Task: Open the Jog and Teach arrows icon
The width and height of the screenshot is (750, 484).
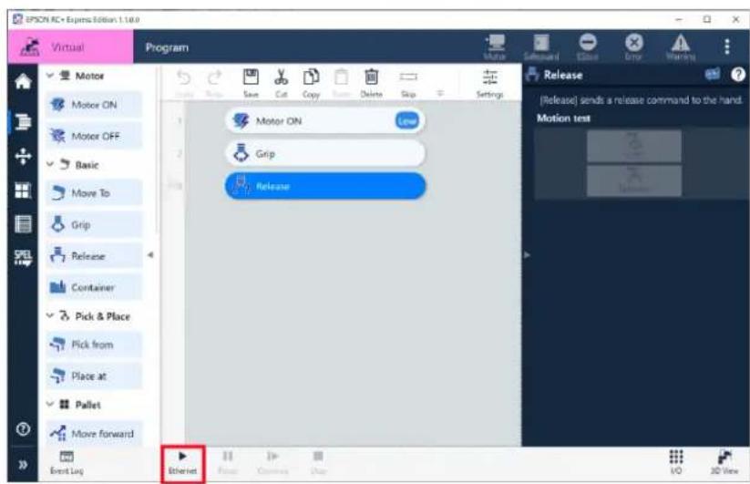Action: 23,157
